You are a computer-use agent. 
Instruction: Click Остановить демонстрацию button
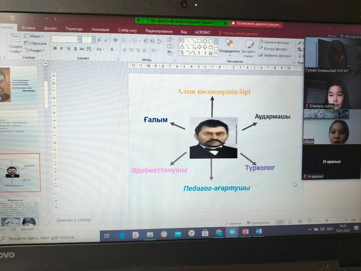pyautogui.click(x=257, y=24)
